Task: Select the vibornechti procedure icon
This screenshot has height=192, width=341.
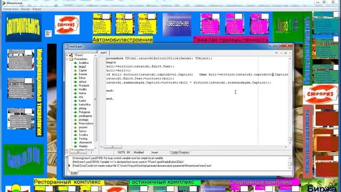Action: (x=76, y=142)
